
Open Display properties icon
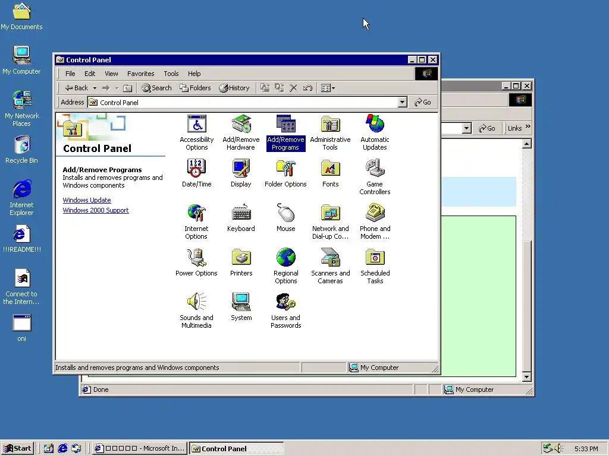(x=241, y=173)
